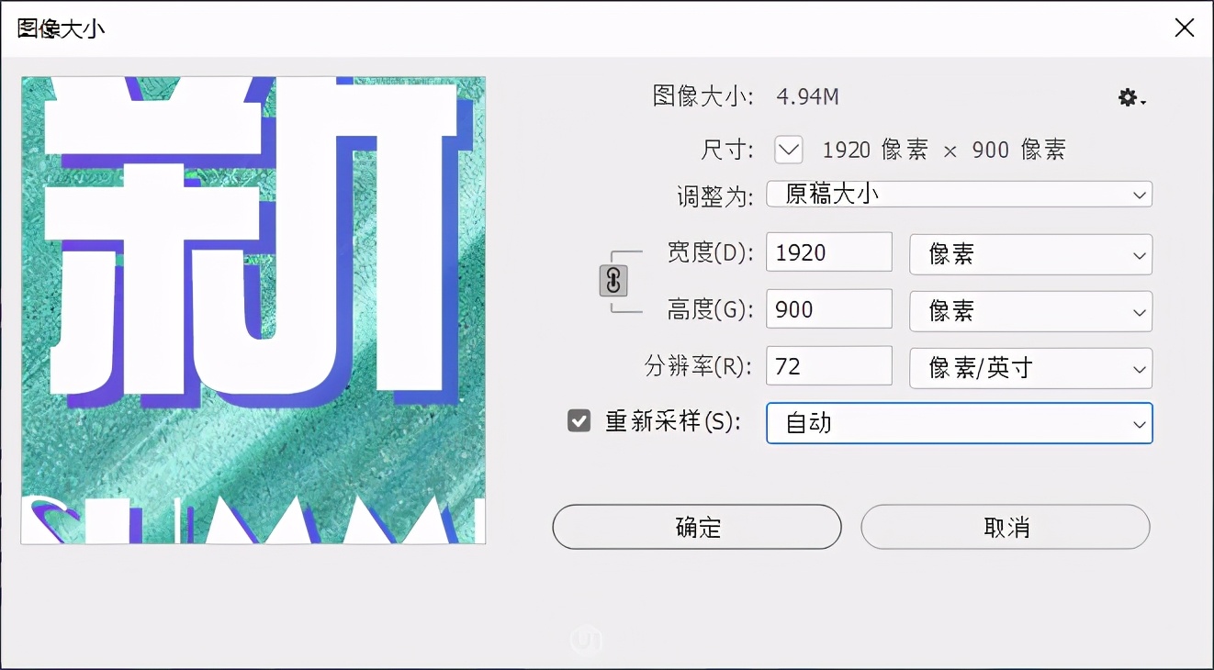The width and height of the screenshot is (1214, 670).
Task: Open the 高度 unit 像素 dropdown
Action: tap(1030, 311)
